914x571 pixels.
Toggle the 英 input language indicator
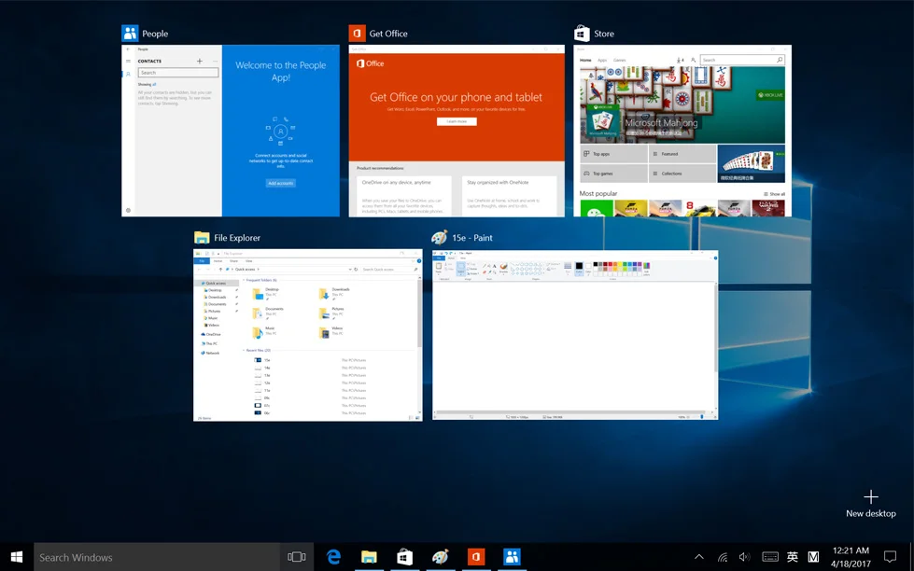coord(792,557)
